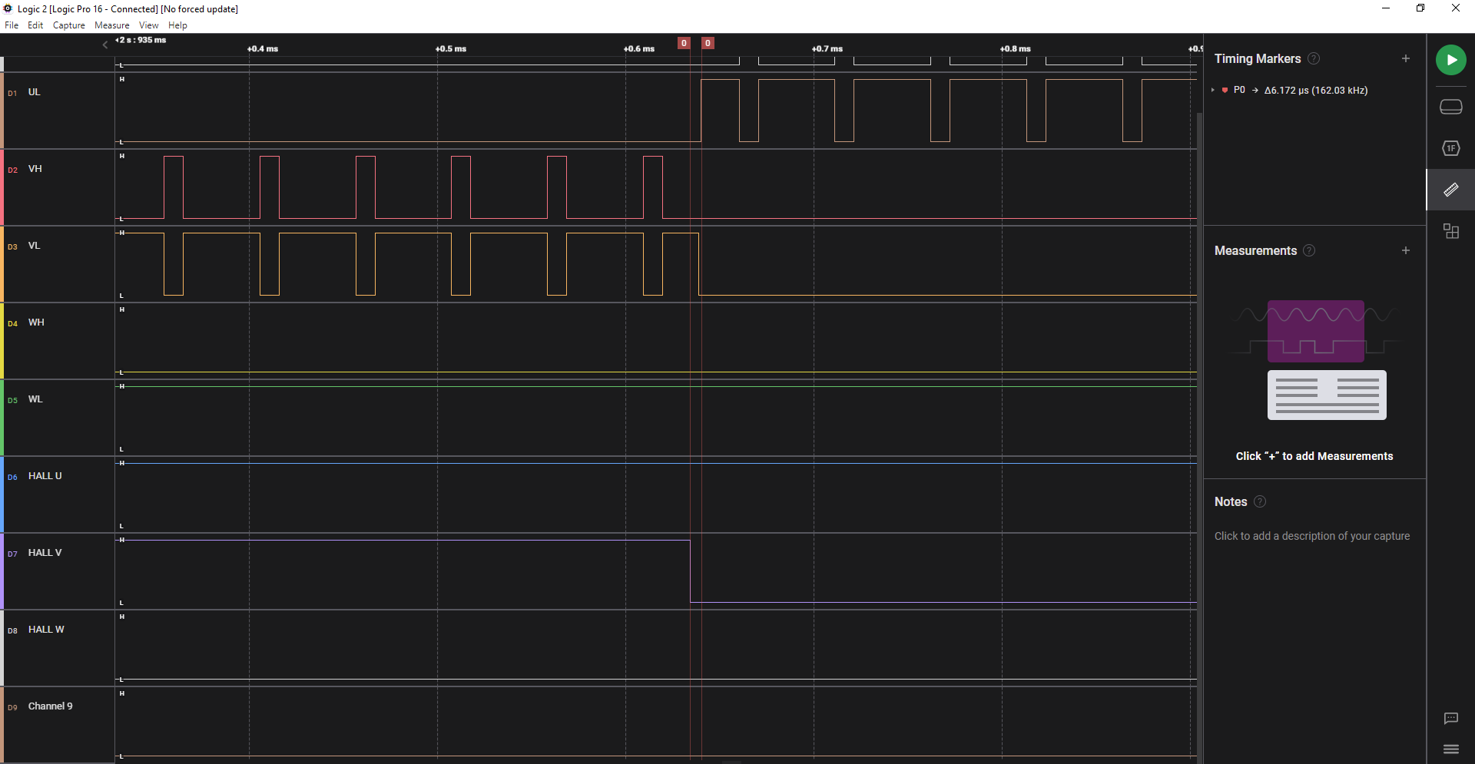Image resolution: width=1475 pixels, height=764 pixels.
Task: Open the Capture menu
Action: click(69, 25)
